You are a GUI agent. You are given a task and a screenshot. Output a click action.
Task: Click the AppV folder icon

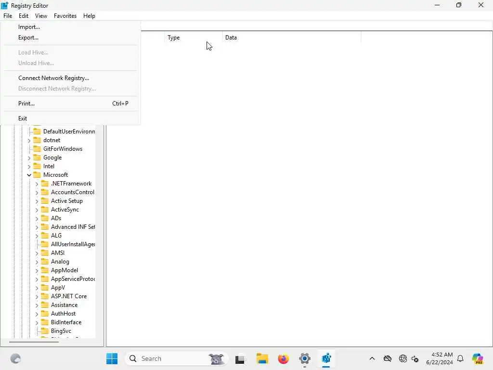tap(45, 288)
